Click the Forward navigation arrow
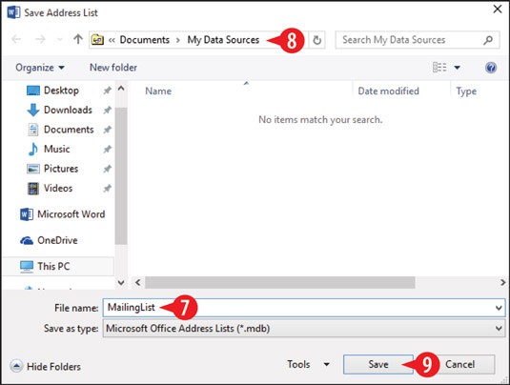 click(40, 39)
